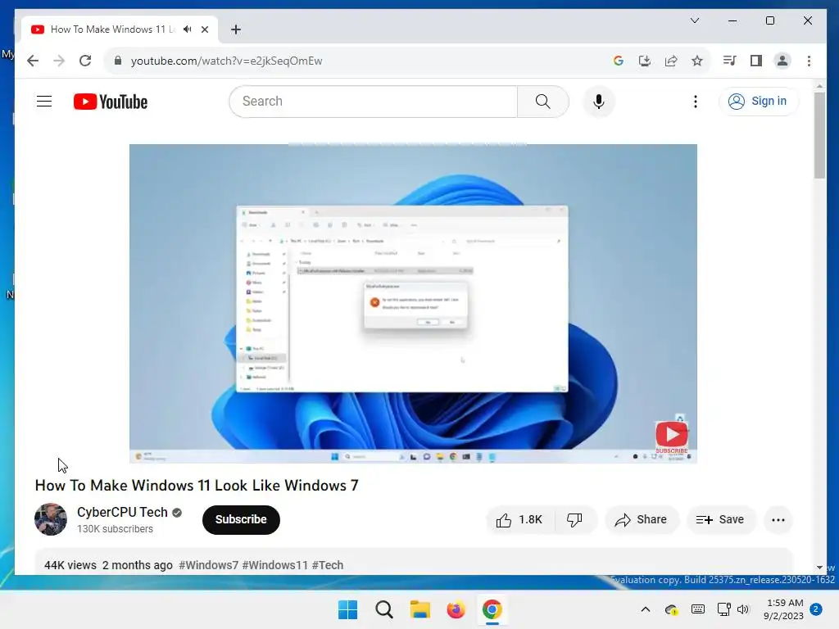Image resolution: width=839 pixels, height=629 pixels.
Task: Open File Explorer from the taskbar
Action: pos(420,609)
